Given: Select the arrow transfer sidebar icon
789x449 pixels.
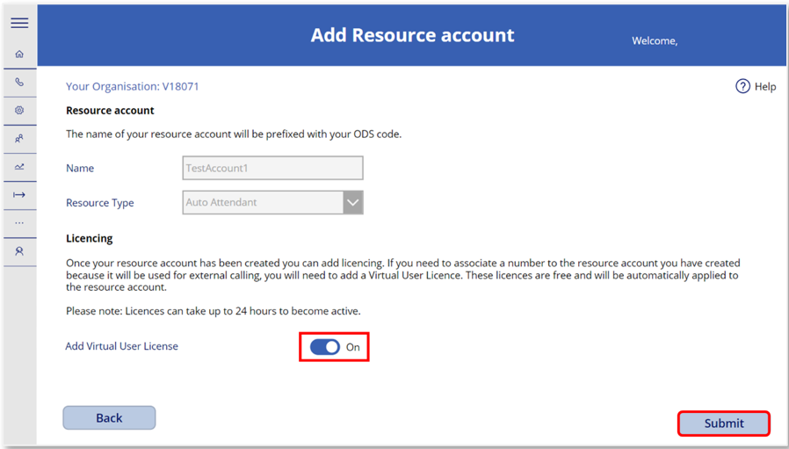Looking at the screenshot, I should [19, 195].
